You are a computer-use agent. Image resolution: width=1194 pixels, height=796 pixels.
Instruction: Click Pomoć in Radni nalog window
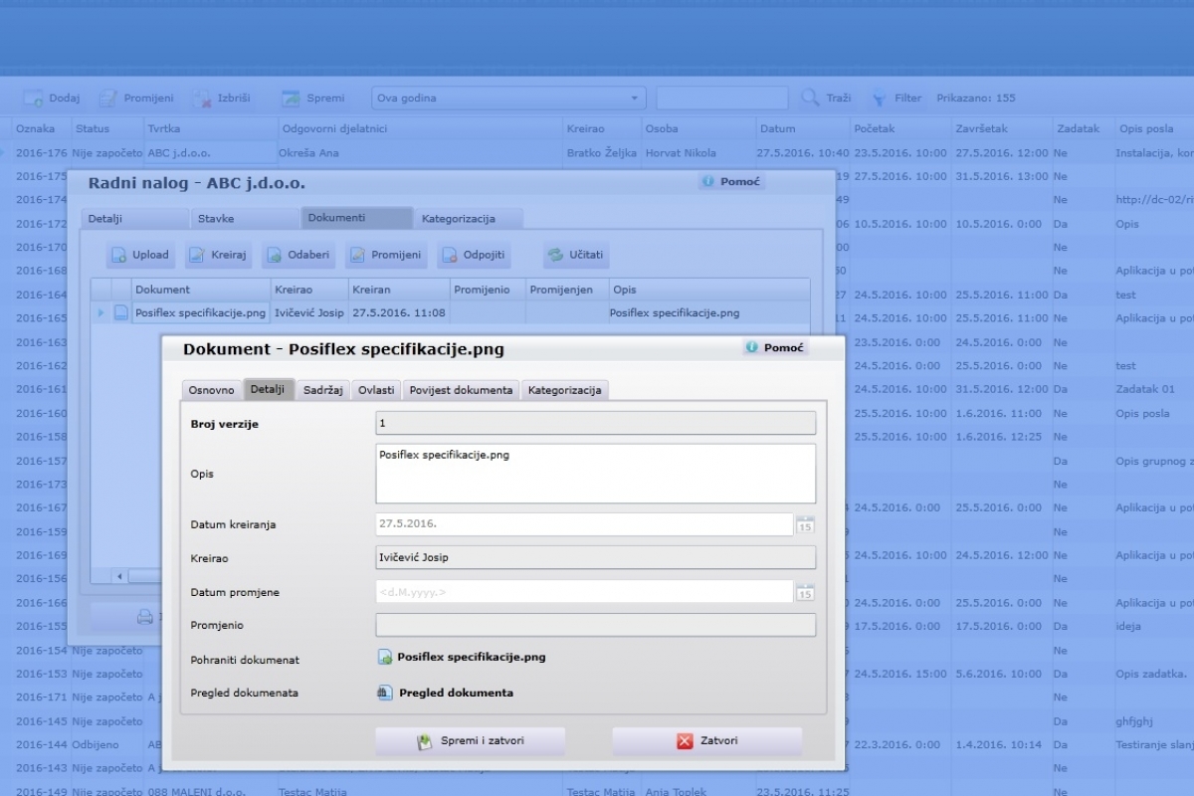[732, 182]
